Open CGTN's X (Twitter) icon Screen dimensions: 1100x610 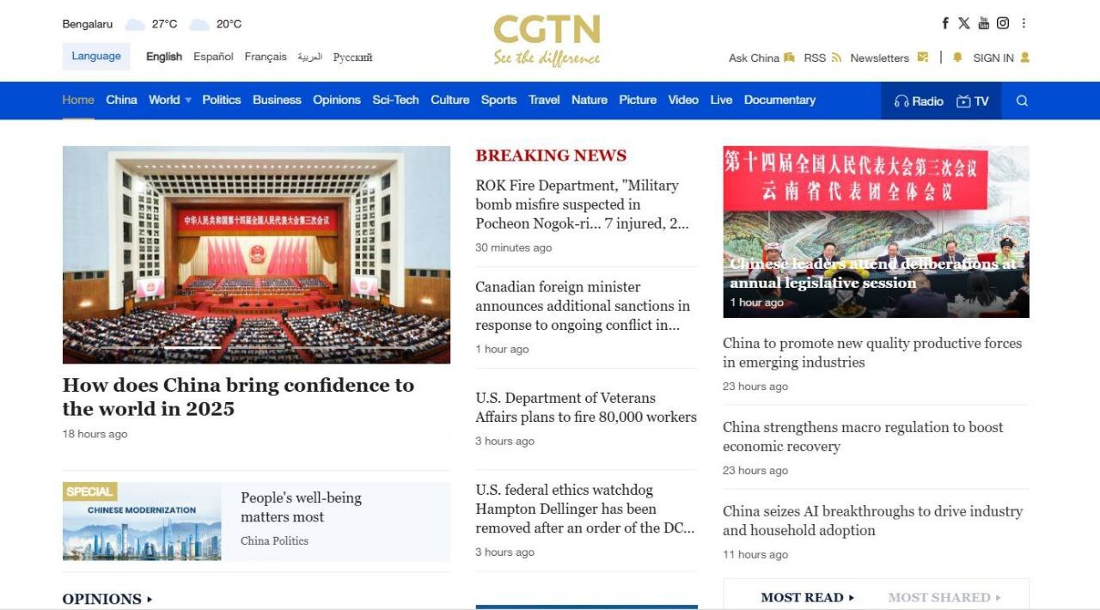click(x=964, y=23)
